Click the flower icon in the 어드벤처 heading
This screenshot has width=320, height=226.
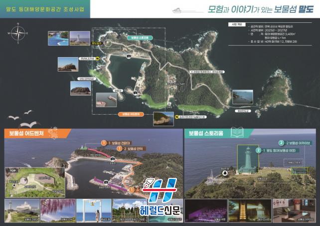click(x=53, y=133)
